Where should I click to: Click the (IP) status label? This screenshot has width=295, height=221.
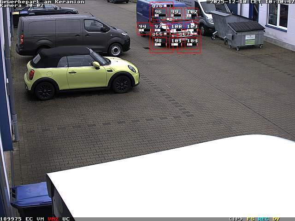[236, 219]
